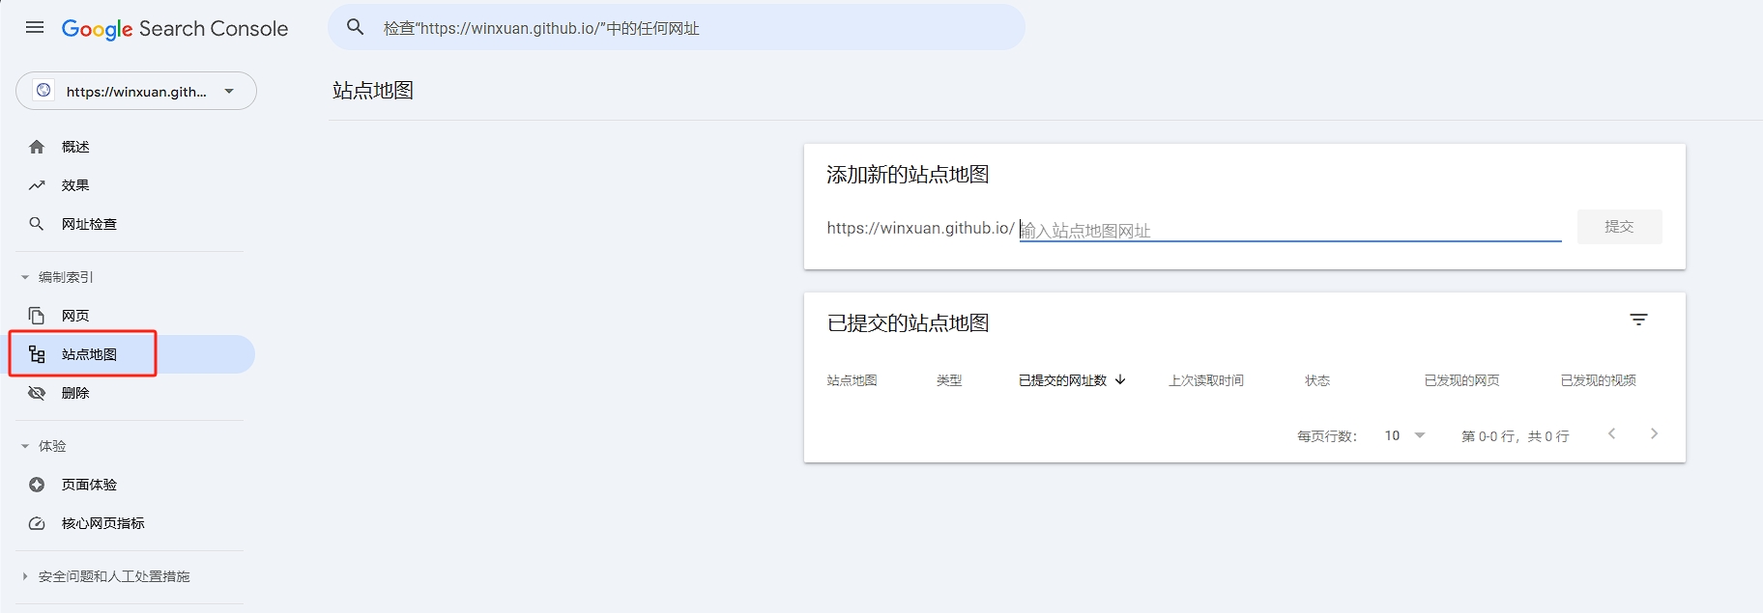Viewport: 1763px width, 613px height.
Task: Collapse the 体验 section
Action: (44, 446)
